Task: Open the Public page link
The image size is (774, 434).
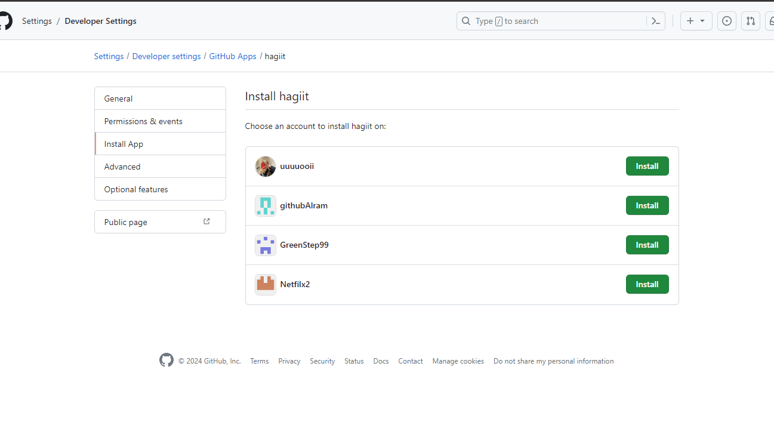Action: tap(160, 221)
